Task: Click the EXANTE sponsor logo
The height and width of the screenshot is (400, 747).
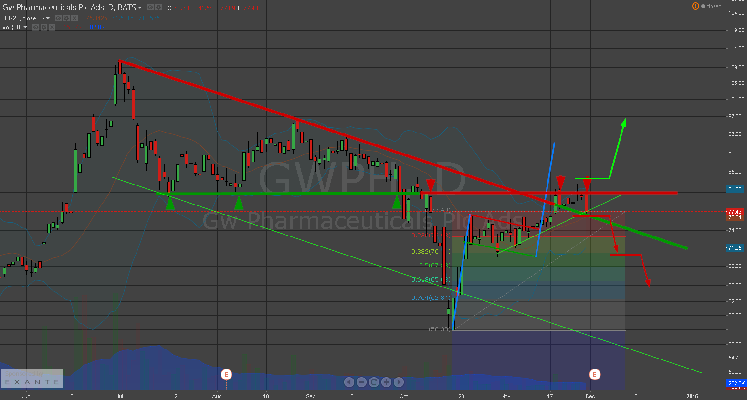Action: [32, 379]
